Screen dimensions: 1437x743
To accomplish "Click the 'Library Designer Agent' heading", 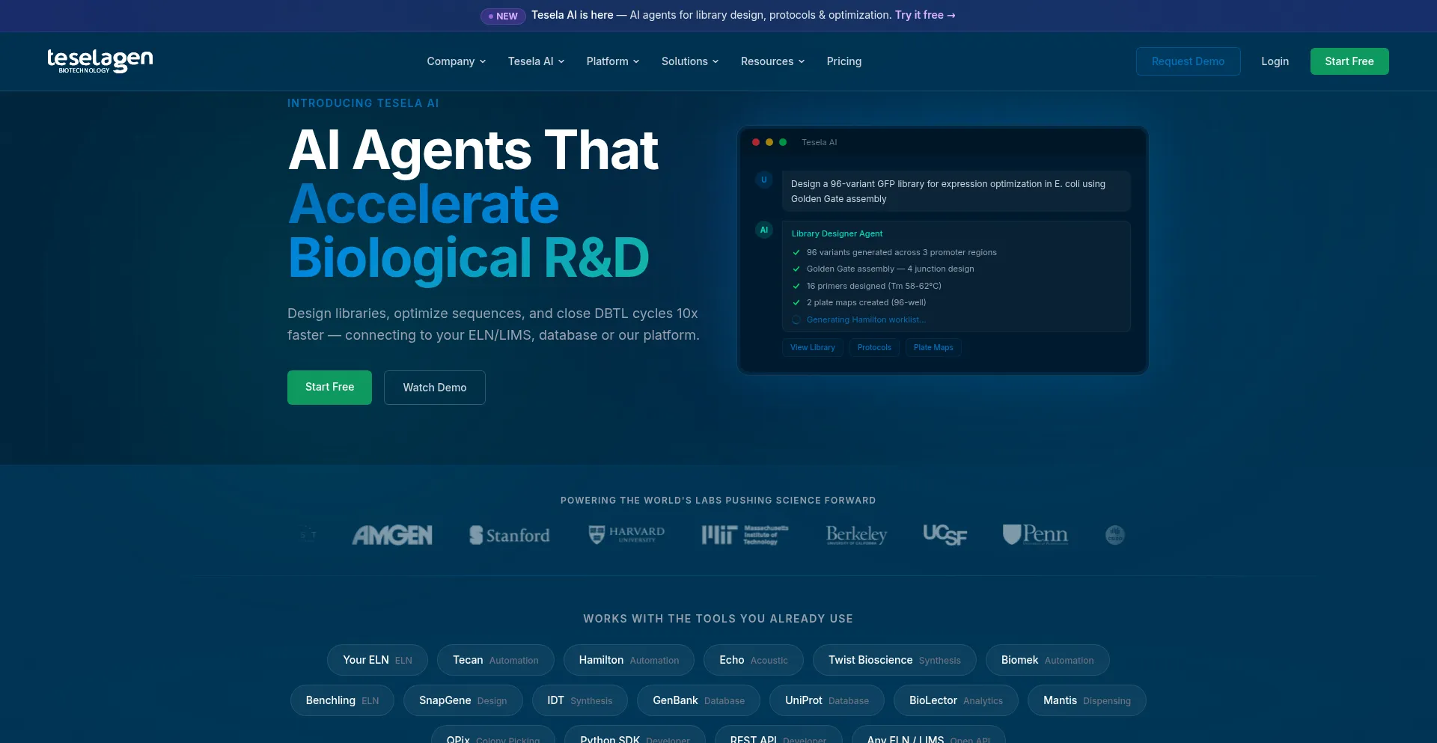I will pos(837,233).
